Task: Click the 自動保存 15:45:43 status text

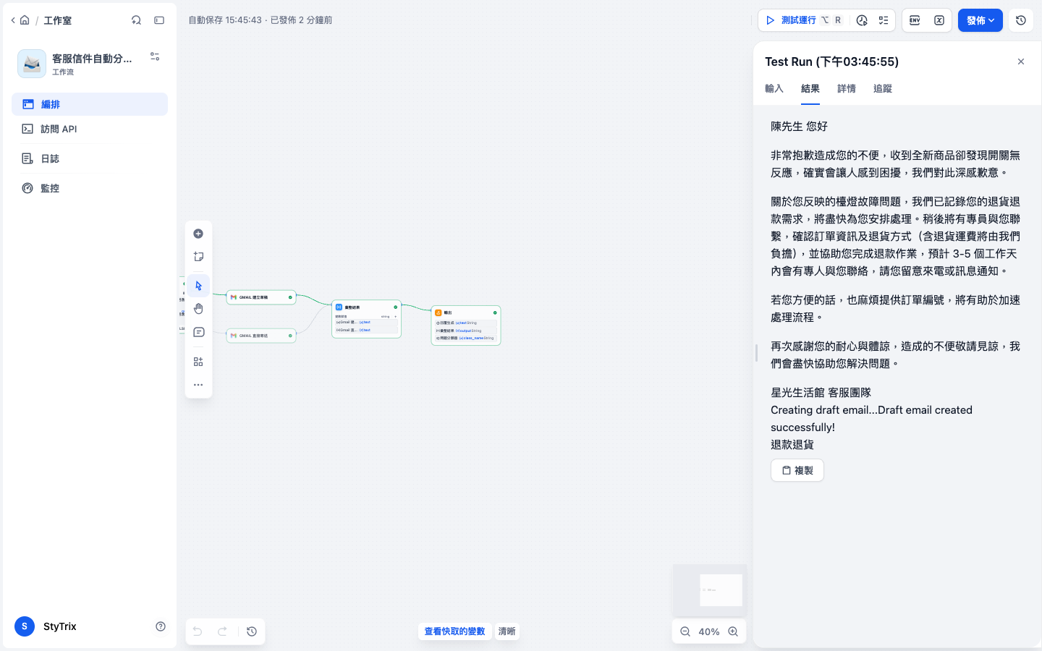Action: click(225, 20)
